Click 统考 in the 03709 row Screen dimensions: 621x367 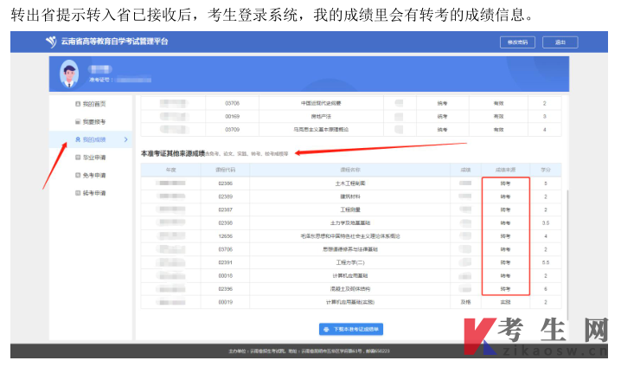click(x=442, y=130)
